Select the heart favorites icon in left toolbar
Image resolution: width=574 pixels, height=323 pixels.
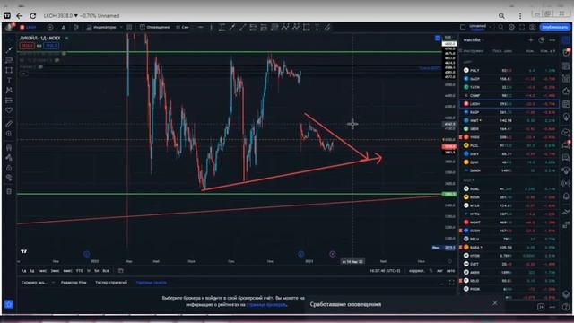pyautogui.click(x=9, y=110)
